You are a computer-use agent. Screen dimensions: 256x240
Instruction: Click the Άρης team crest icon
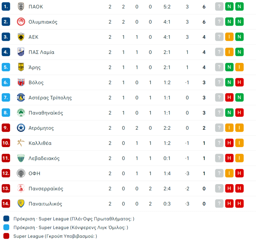pyautogui.click(x=21, y=67)
